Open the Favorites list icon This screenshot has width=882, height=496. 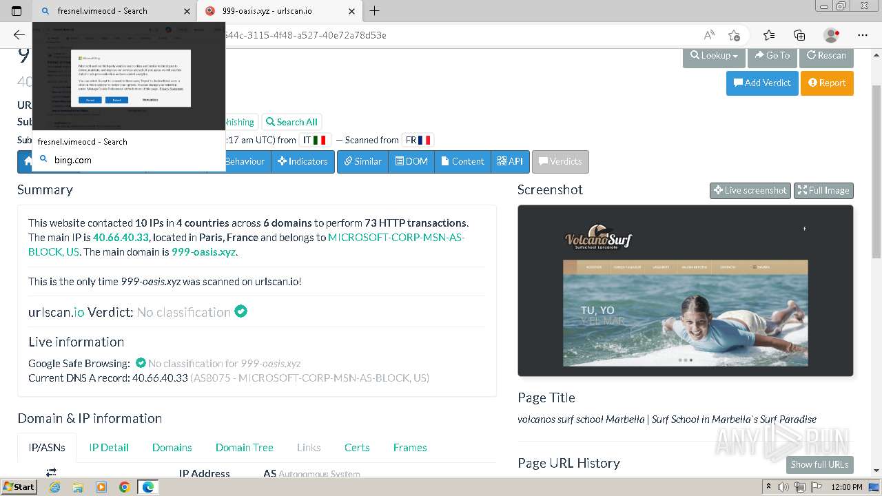tap(769, 35)
